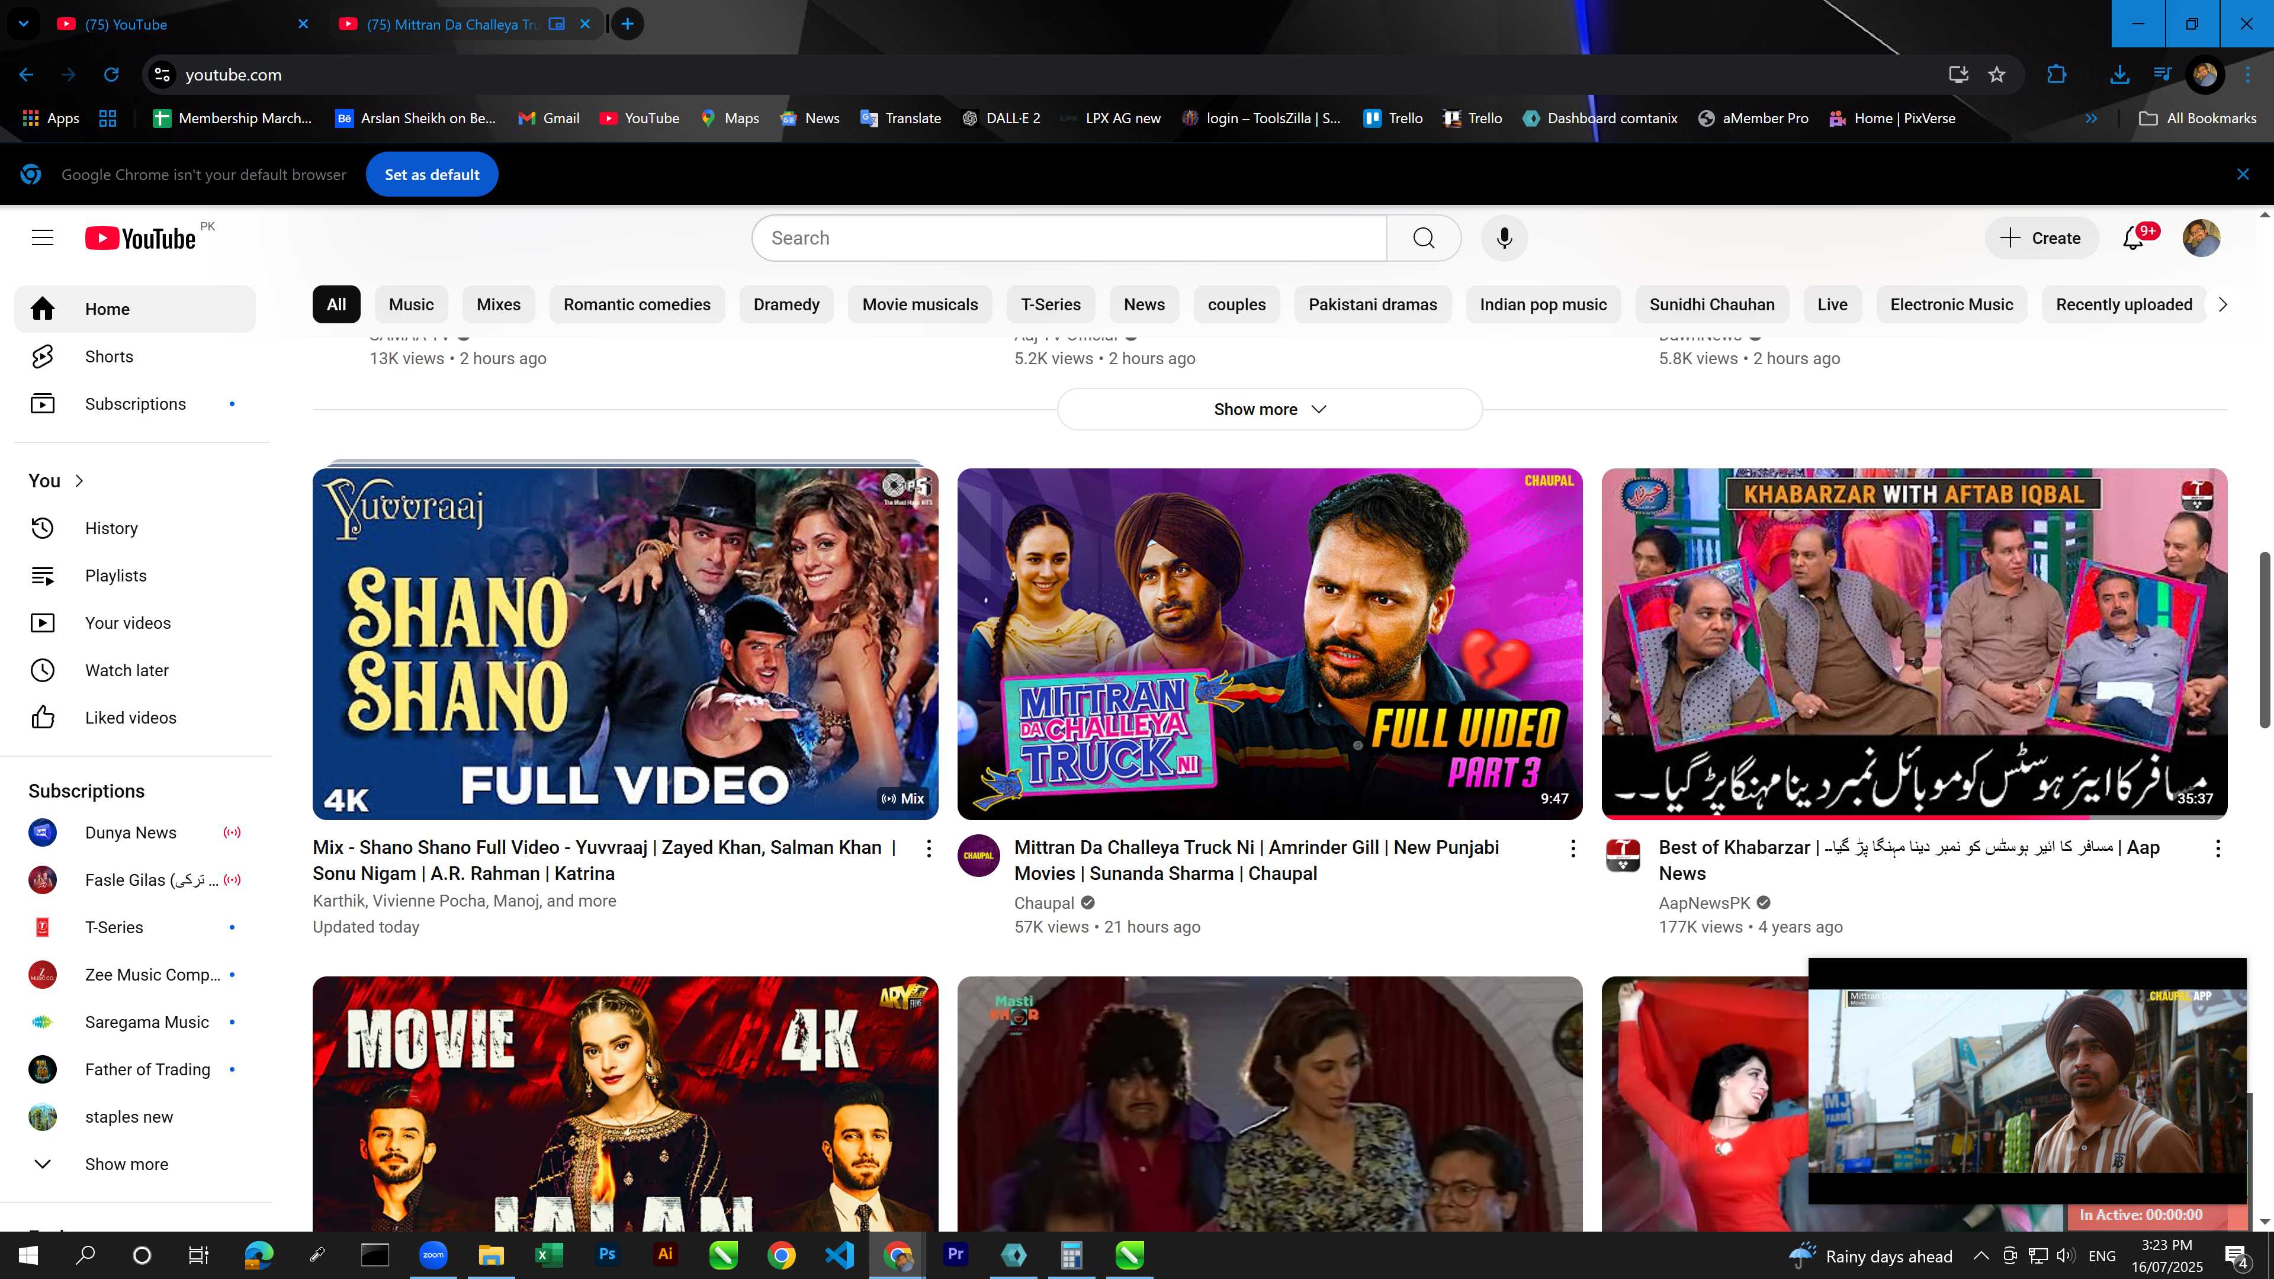Image resolution: width=2274 pixels, height=1279 pixels.
Task: Dismiss the default browser notification bar
Action: pos(2242,175)
